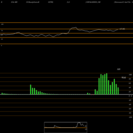Click the '60' label on the MR axis
This screenshot has height=133, width=133.
(x=130, y=83)
